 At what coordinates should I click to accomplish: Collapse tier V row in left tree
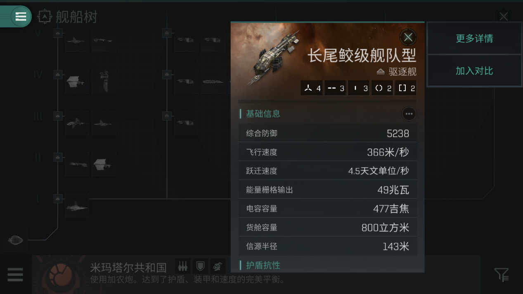58,33
